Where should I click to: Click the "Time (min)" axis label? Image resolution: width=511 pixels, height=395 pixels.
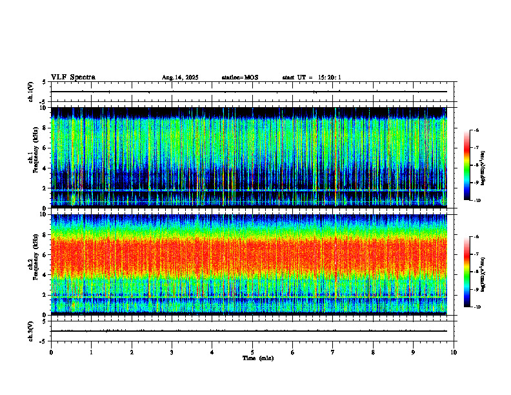tap(258, 358)
